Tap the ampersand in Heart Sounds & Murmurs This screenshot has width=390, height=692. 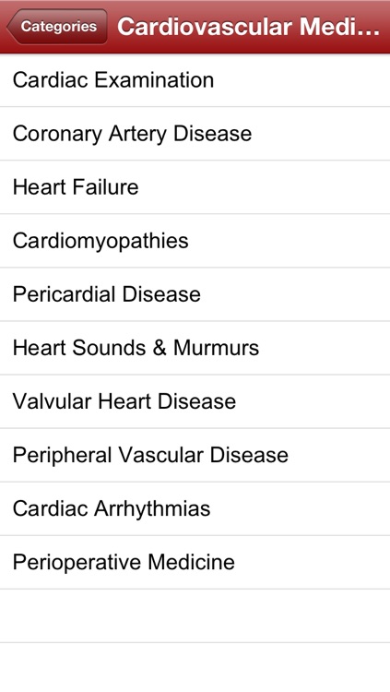pos(160,348)
